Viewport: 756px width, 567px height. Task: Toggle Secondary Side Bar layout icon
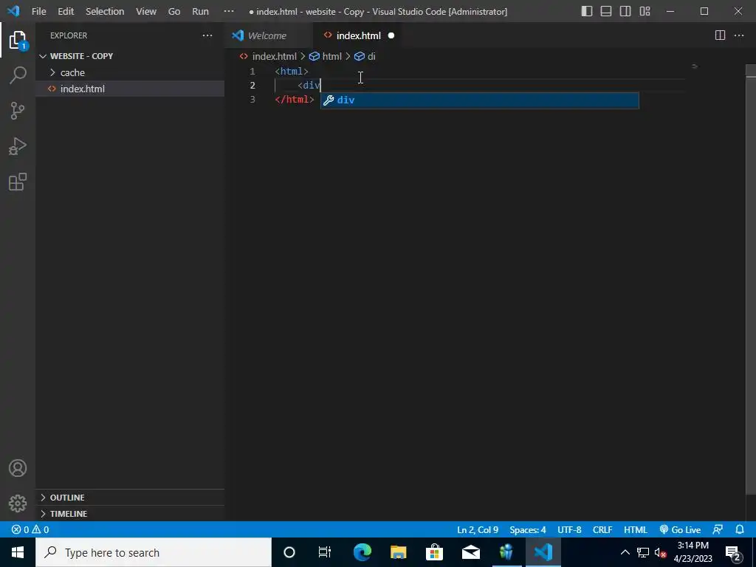[x=625, y=11]
